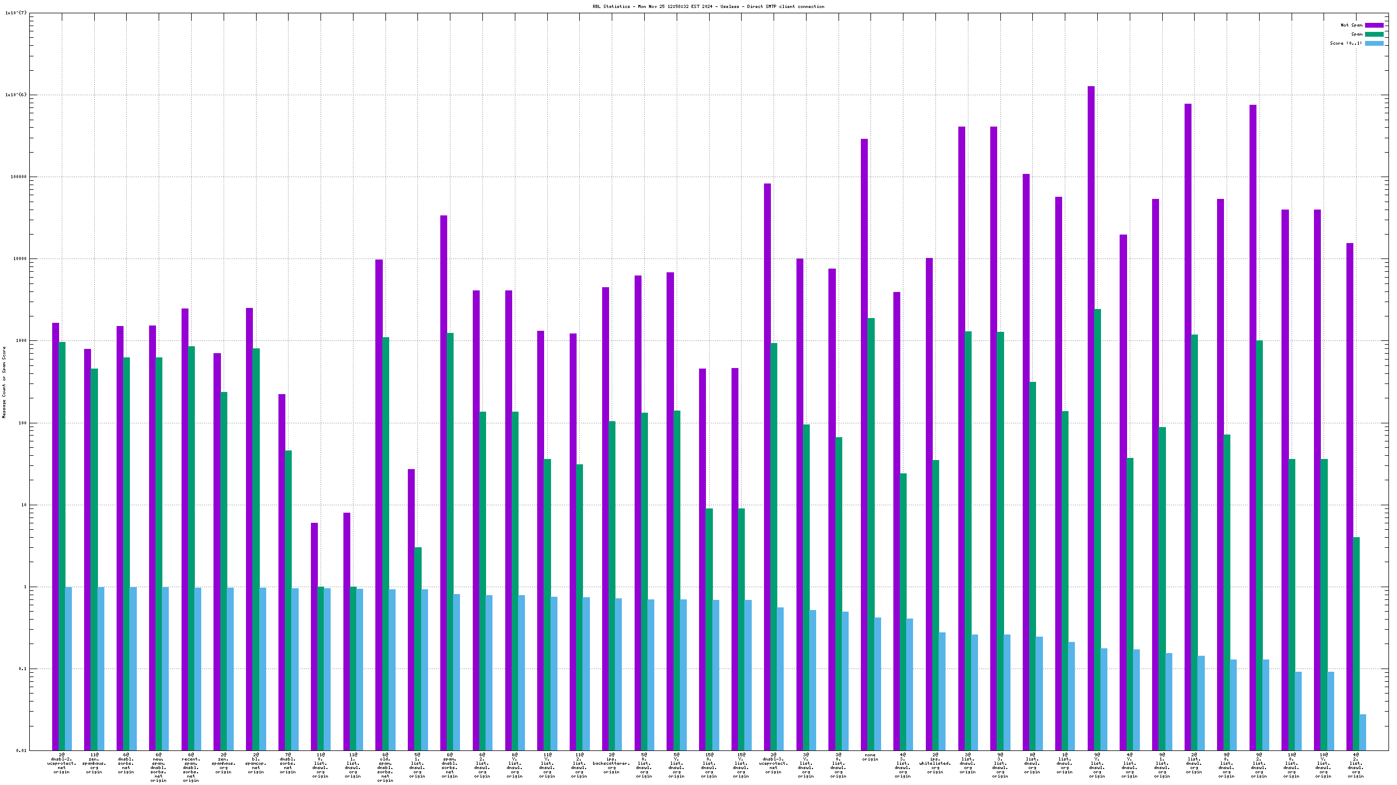Viewport: 1397px width, 785px height.
Task: Click the RBL Statistics chart title
Action: pyautogui.click(x=708, y=6)
